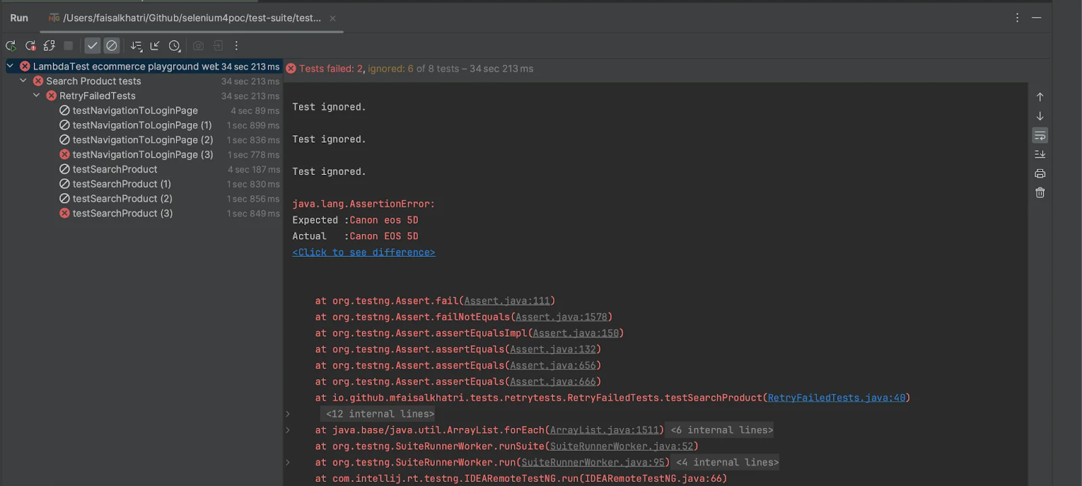This screenshot has width=1082, height=486.
Task: Collapse the RetryFailedTests tree node
Action: point(37,96)
